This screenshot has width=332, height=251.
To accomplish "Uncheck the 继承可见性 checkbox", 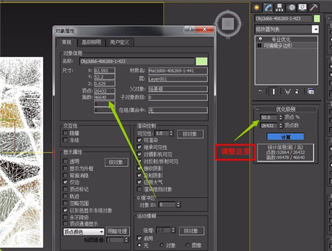I will pos(139,147).
